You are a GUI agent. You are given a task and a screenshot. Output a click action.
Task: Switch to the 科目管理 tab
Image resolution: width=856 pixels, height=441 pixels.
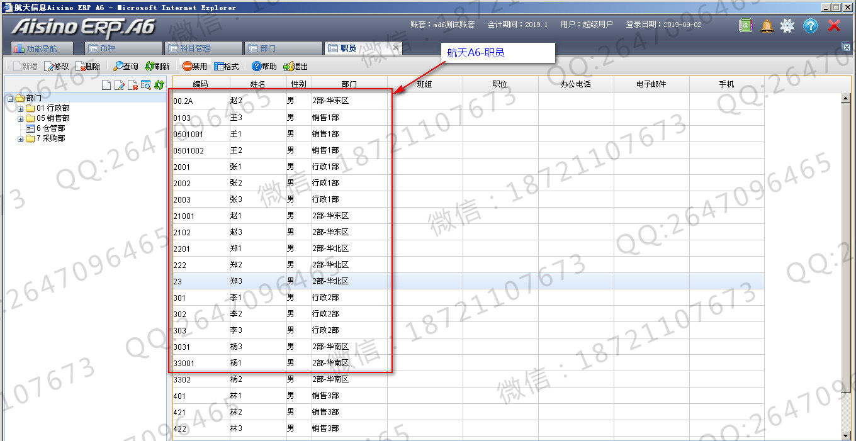click(x=203, y=48)
